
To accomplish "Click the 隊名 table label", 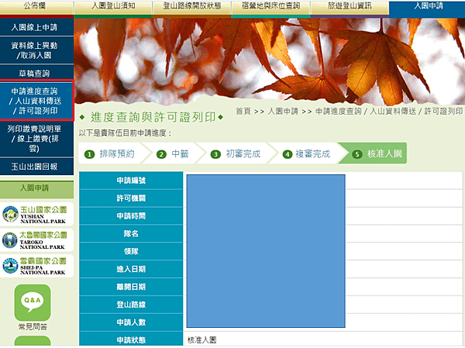I will click(x=131, y=234).
